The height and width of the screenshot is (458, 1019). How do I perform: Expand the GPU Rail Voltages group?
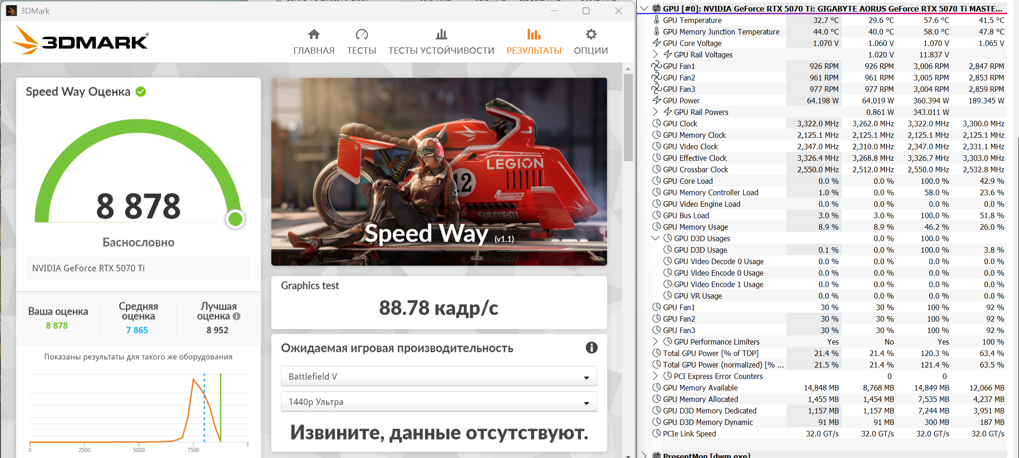tap(656, 54)
